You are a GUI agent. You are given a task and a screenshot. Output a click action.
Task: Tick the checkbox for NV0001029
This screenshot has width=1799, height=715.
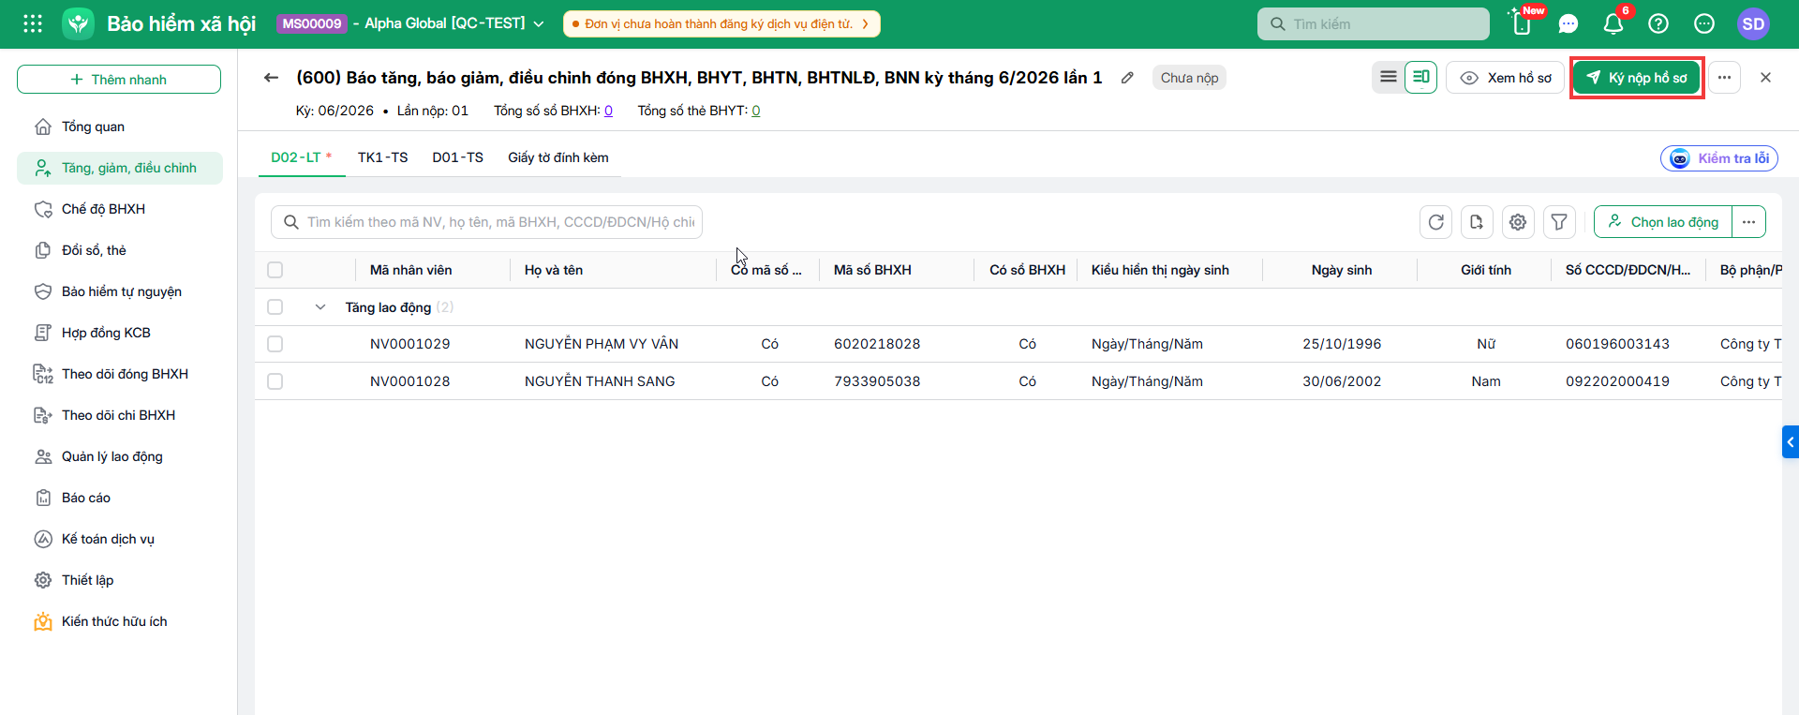[x=275, y=344]
